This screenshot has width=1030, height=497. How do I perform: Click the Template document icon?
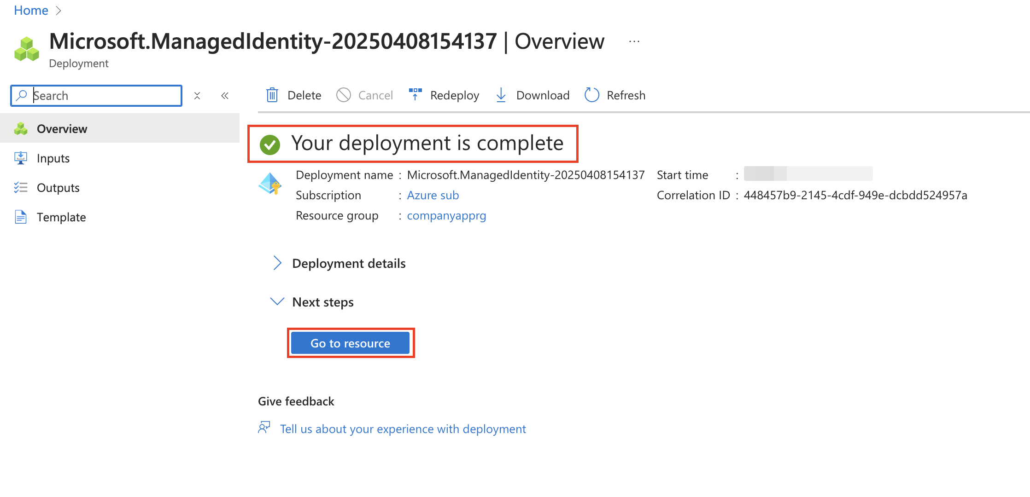tap(21, 217)
